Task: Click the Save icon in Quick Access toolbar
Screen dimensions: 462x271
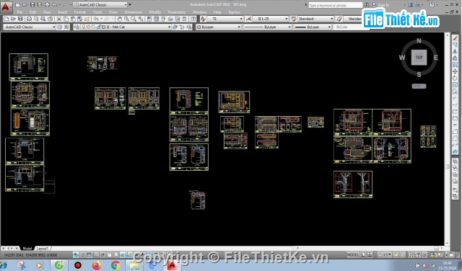Action: tap(32, 5)
